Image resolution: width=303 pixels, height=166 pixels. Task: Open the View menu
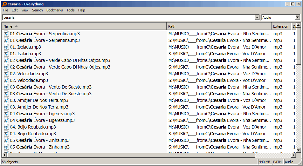tap(25, 10)
